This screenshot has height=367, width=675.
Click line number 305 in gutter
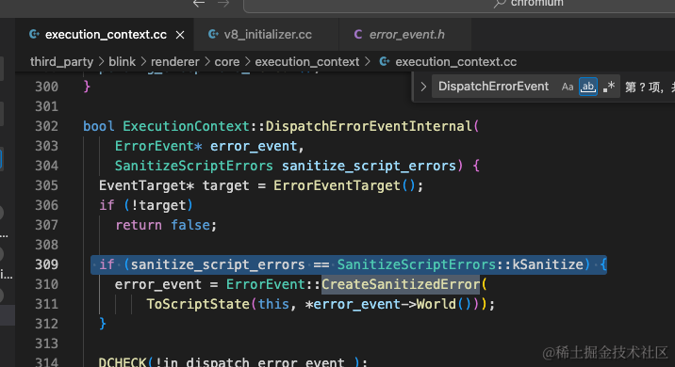pyautogui.click(x=46, y=185)
